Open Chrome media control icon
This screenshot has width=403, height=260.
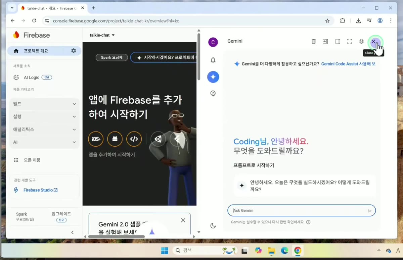(369, 21)
